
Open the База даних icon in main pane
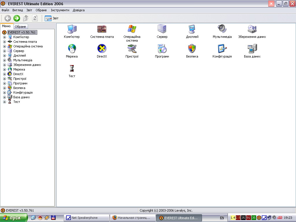coord(252,49)
